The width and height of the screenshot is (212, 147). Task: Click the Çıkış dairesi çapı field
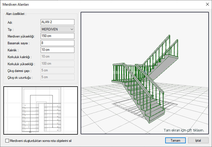point(57,70)
